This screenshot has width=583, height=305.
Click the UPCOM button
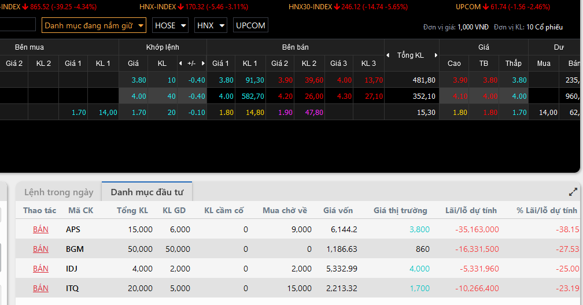[250, 25]
